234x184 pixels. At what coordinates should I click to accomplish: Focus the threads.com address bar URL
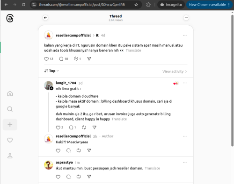pyautogui.click(x=82, y=5)
